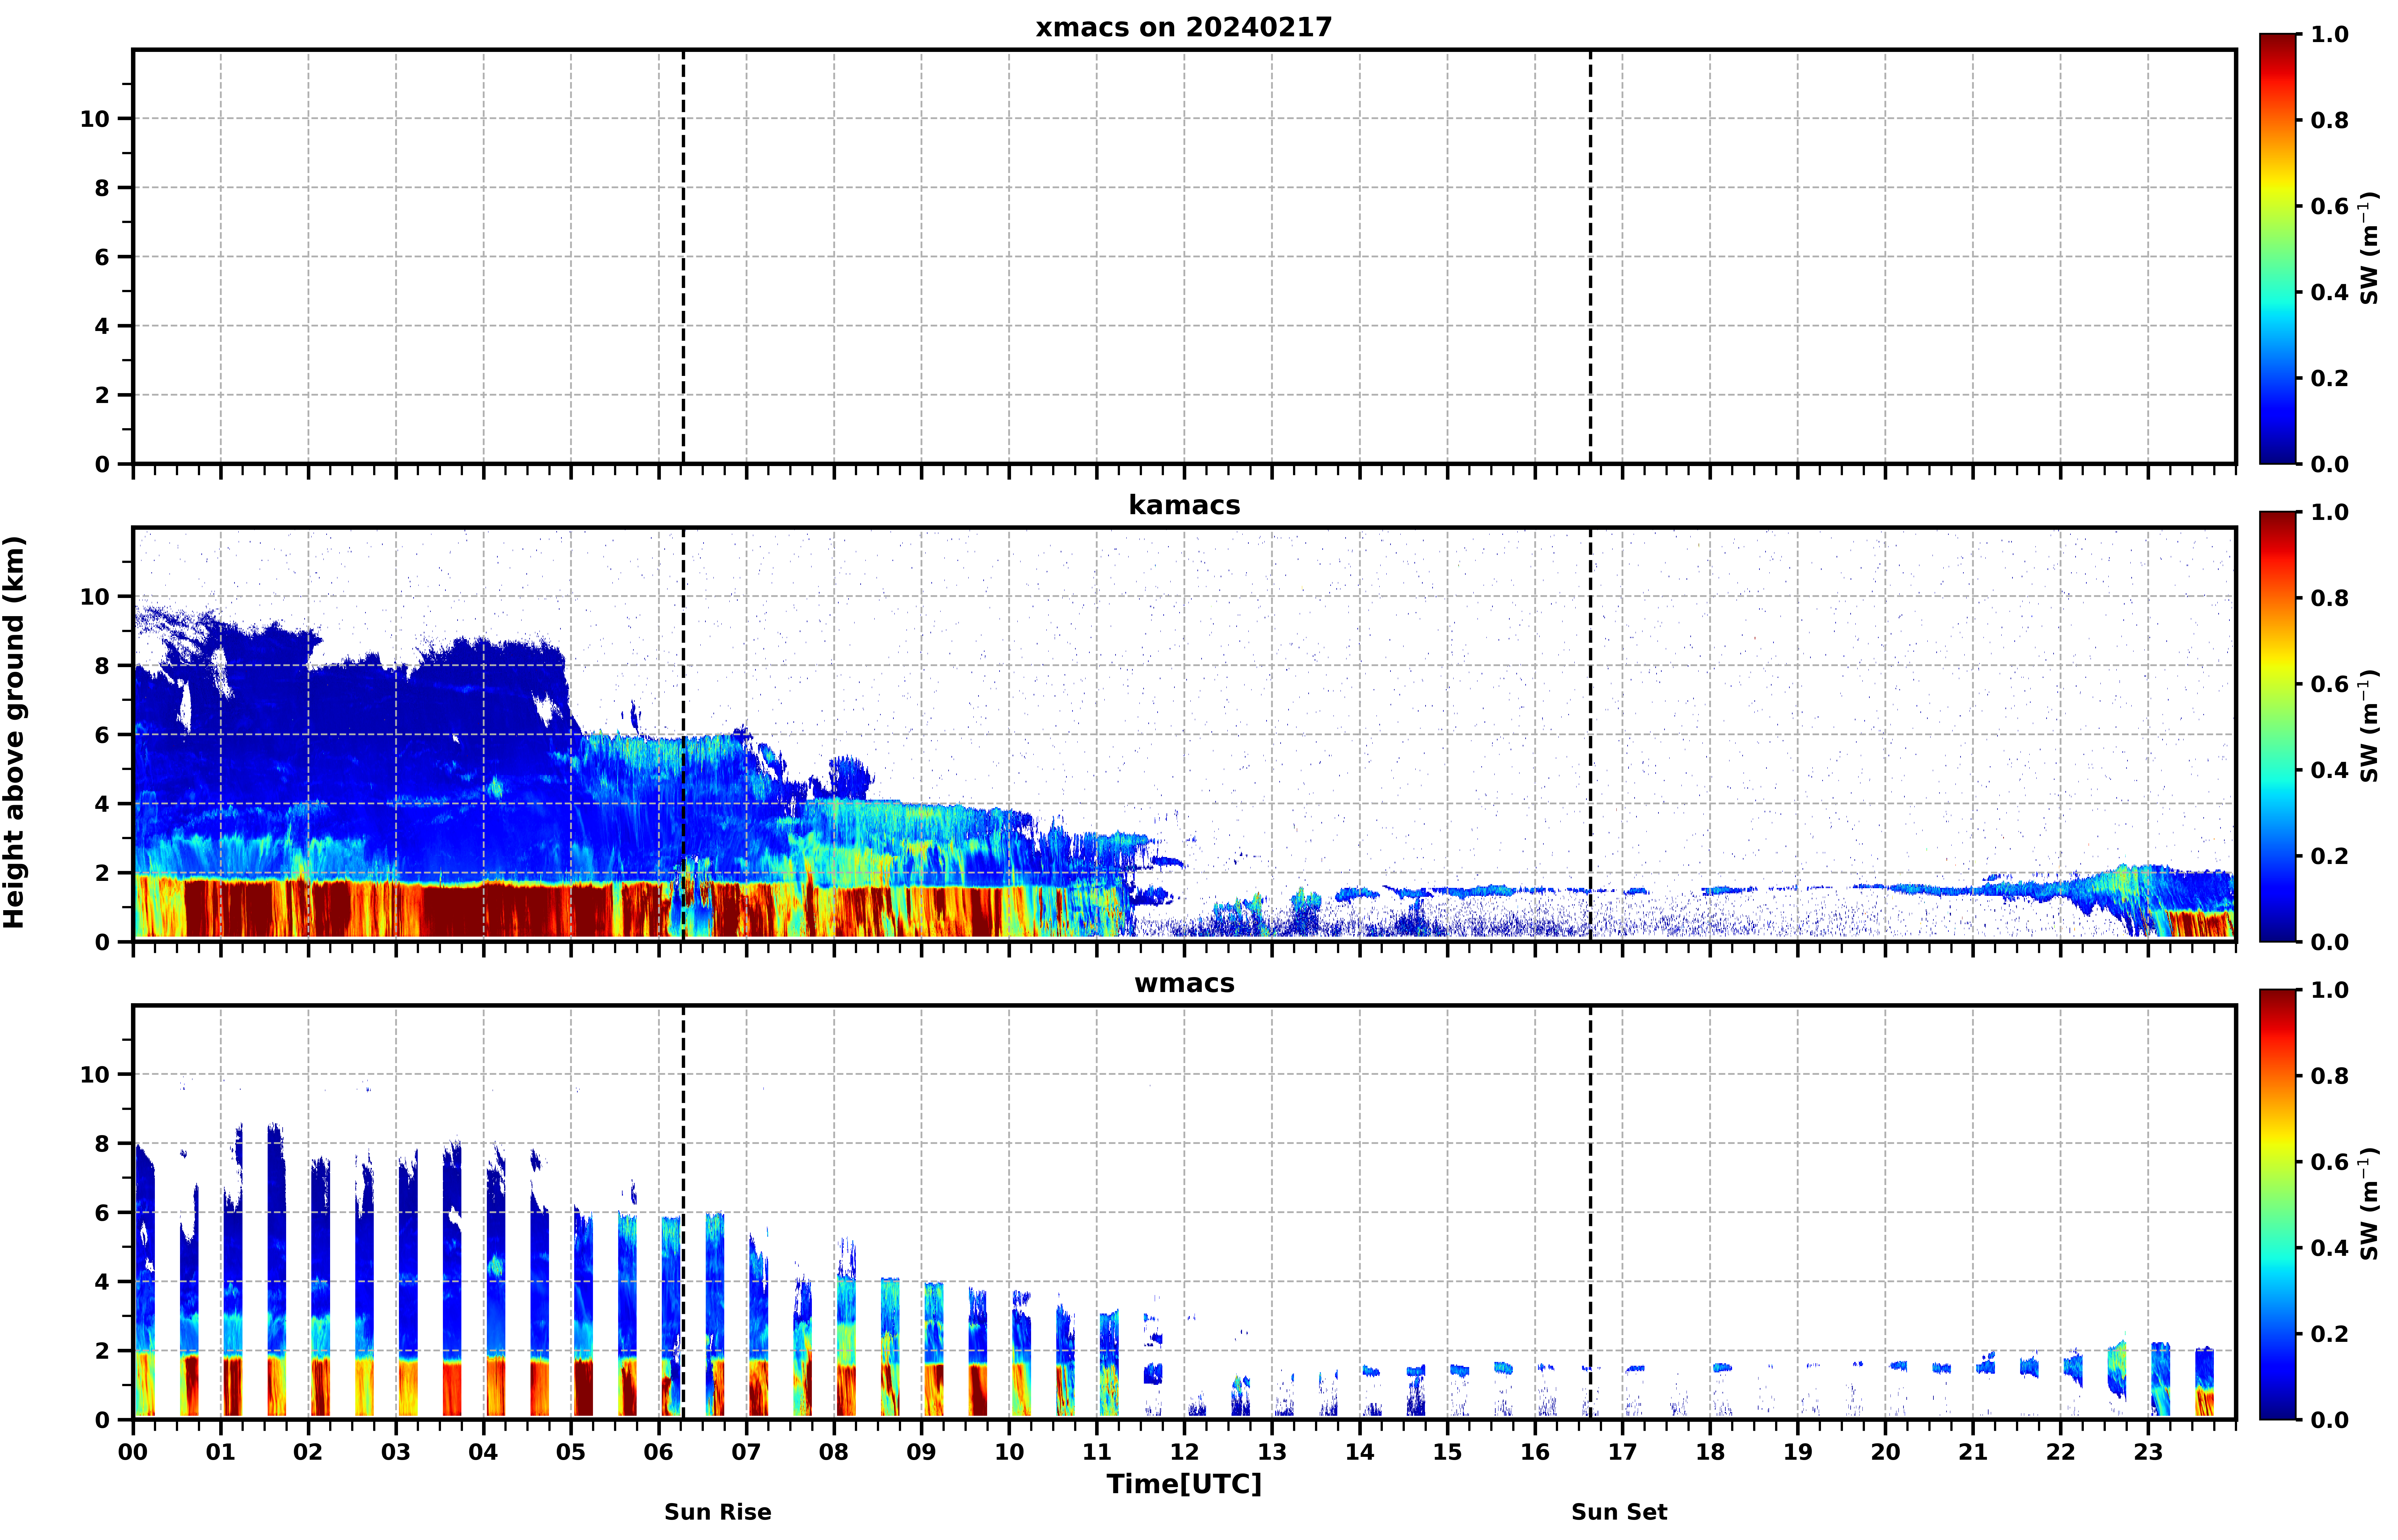Click the '10' height tick of the xmacs panel
This screenshot has width=2398, height=1540.
pos(95,119)
